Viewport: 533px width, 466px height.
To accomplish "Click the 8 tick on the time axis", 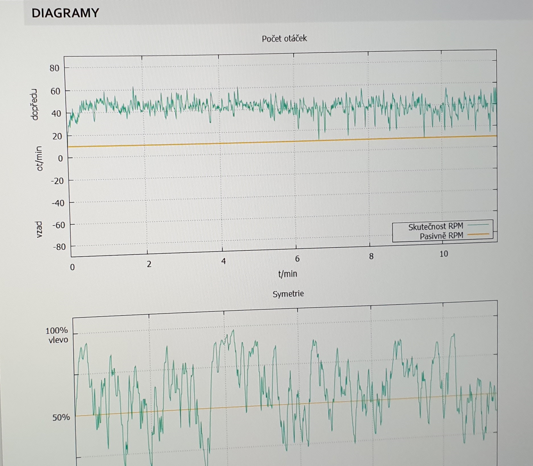I will 371,256.
